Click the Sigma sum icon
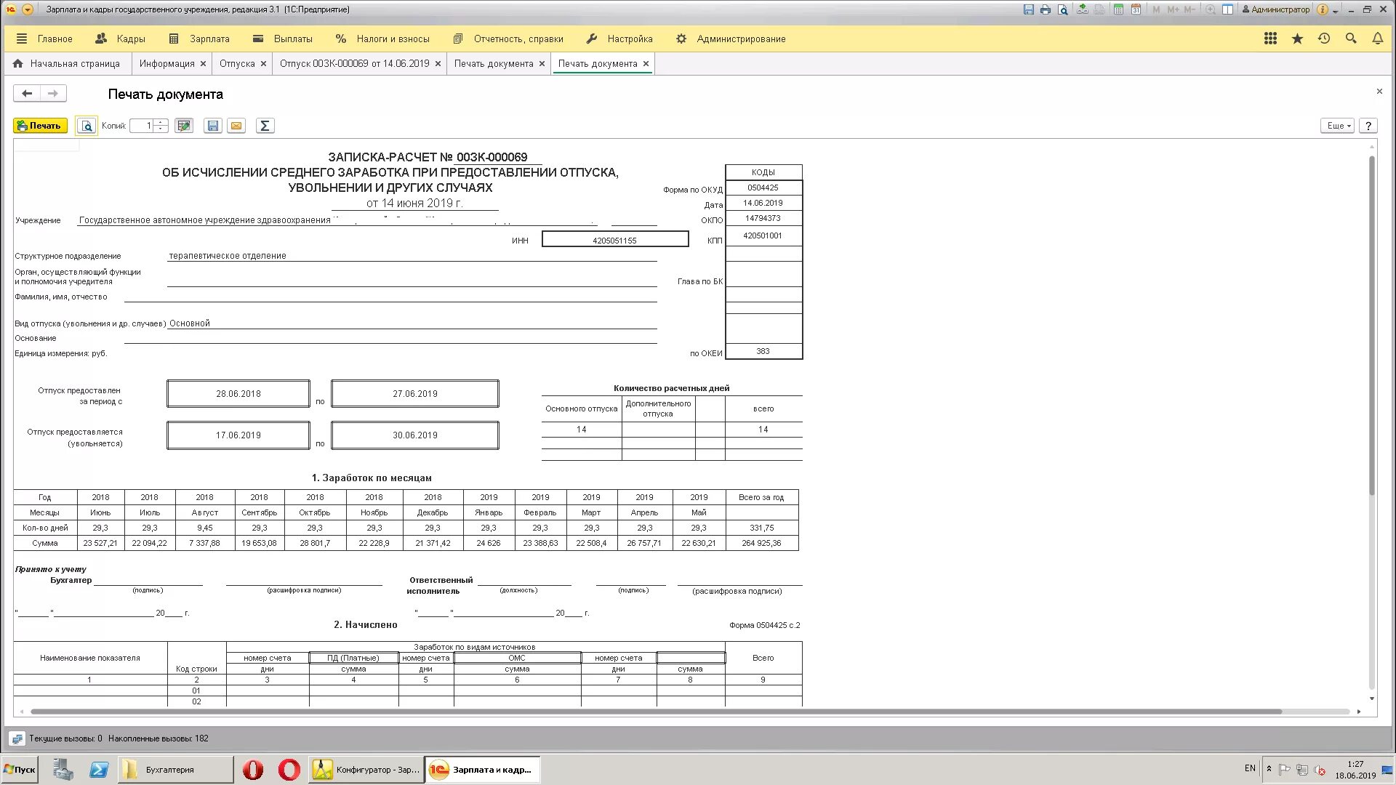Viewport: 1396px width, 785px height. pyautogui.click(x=265, y=126)
